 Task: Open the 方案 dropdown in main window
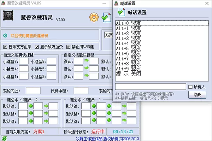pos(108,35)
